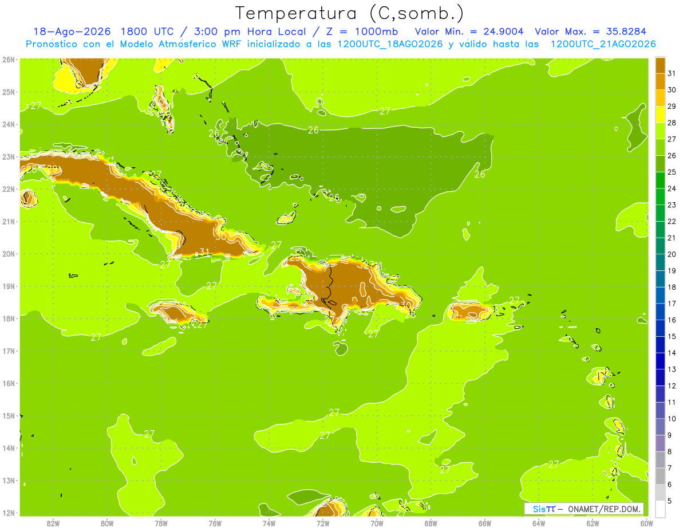Click the colorbar label '15'
The image size is (687, 531).
click(x=672, y=336)
